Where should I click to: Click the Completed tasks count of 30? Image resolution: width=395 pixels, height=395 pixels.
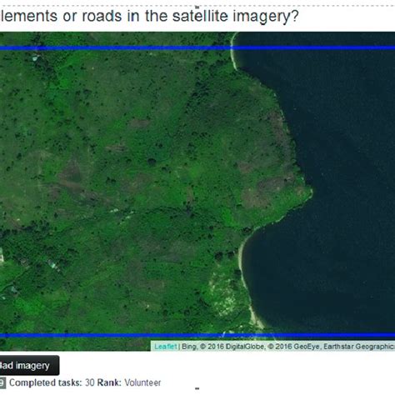tap(90, 382)
